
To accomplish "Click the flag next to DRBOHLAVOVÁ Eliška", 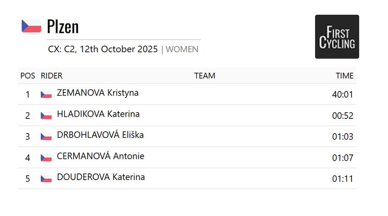I will [x=46, y=136].
